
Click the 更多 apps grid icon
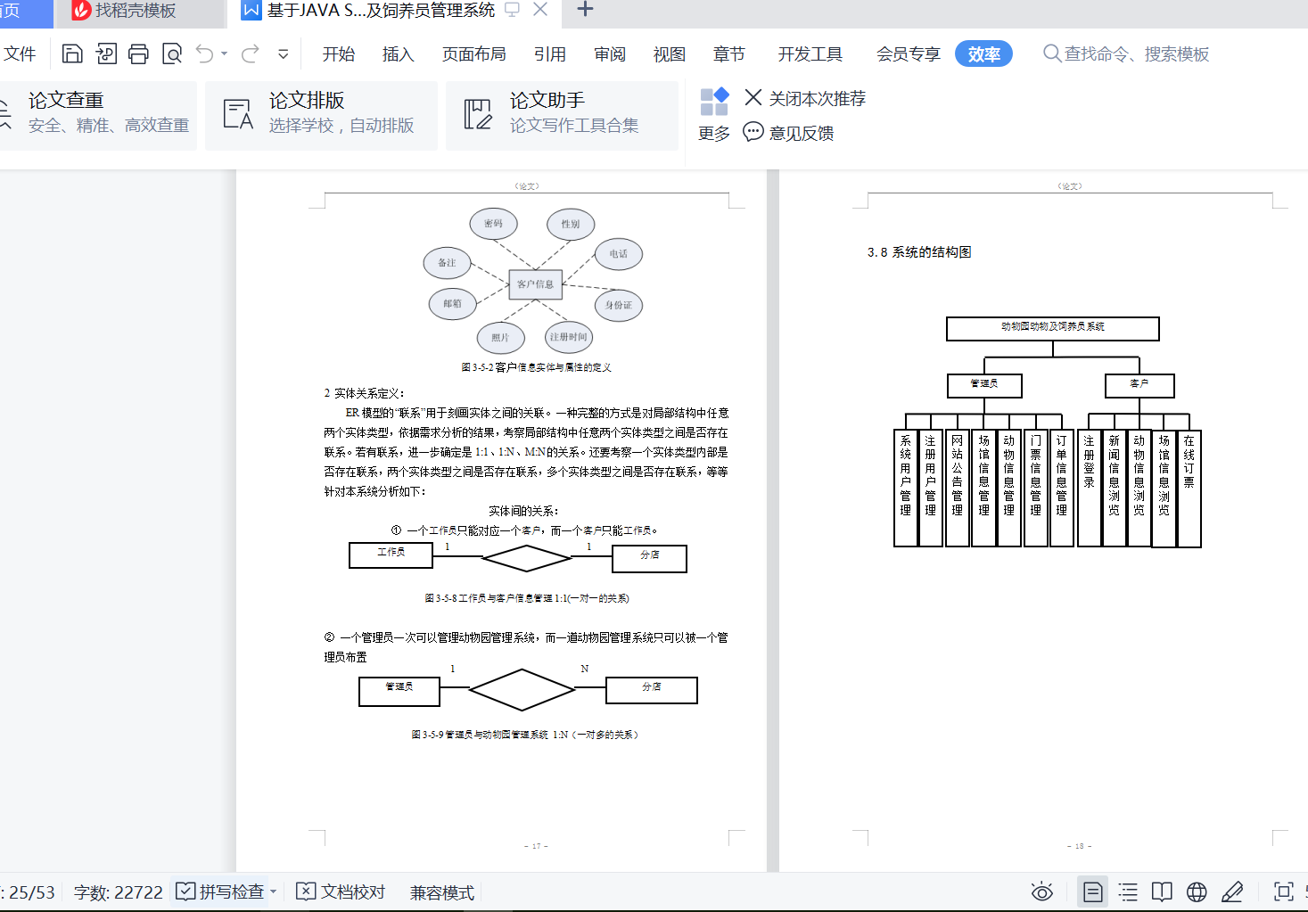pos(714,102)
